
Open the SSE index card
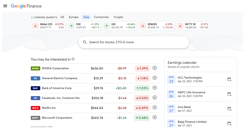point(84,26)
